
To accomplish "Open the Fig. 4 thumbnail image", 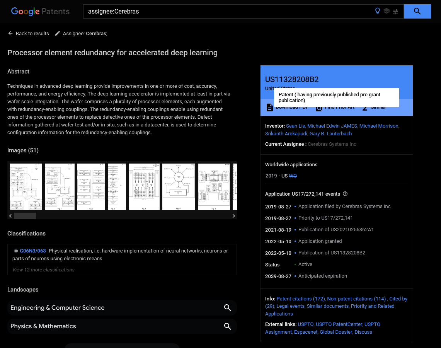I will (x=144, y=187).
